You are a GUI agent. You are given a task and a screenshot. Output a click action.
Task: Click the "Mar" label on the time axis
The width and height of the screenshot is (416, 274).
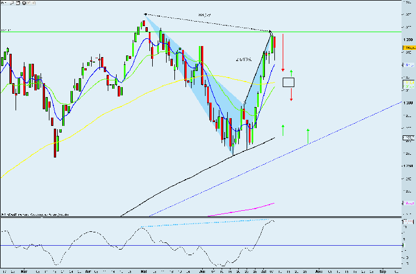click(x=24, y=271)
